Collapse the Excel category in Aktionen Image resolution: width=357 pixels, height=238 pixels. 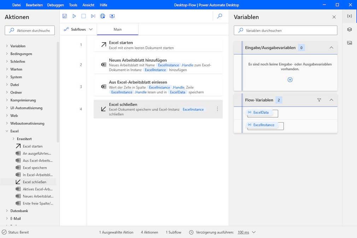tap(7, 131)
